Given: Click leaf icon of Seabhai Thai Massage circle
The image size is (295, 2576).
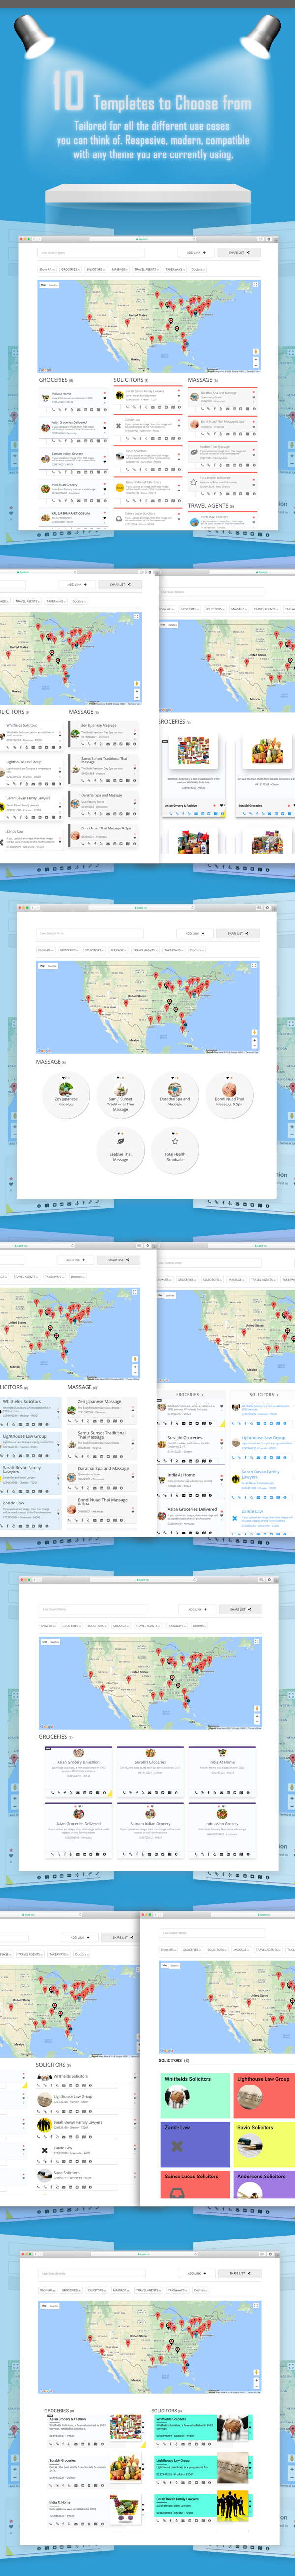Looking at the screenshot, I should click(120, 1141).
